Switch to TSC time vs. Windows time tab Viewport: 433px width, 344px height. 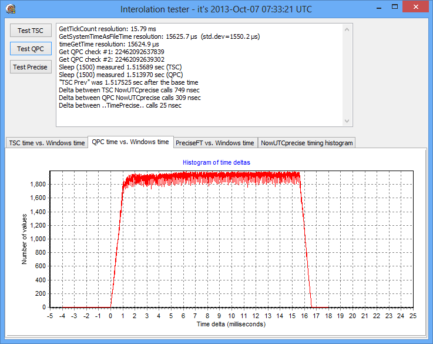(x=46, y=143)
